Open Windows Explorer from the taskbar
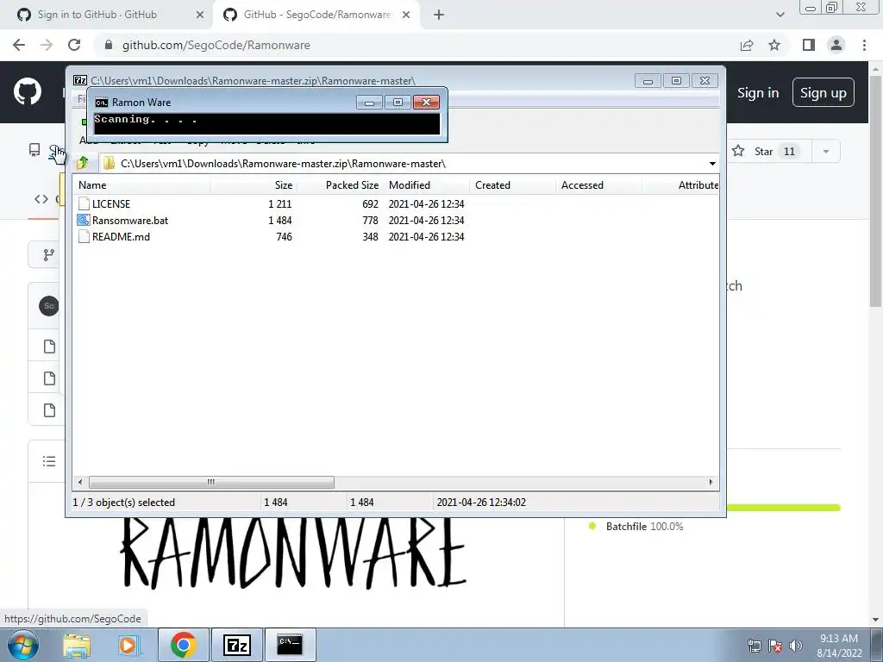883x662 pixels. (x=77, y=645)
